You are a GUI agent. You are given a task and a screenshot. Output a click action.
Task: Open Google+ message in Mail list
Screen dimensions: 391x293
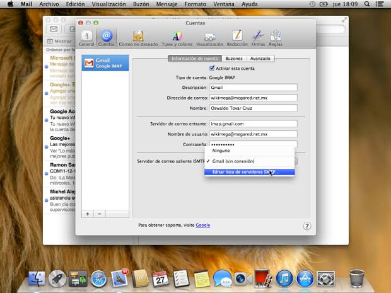60,147
